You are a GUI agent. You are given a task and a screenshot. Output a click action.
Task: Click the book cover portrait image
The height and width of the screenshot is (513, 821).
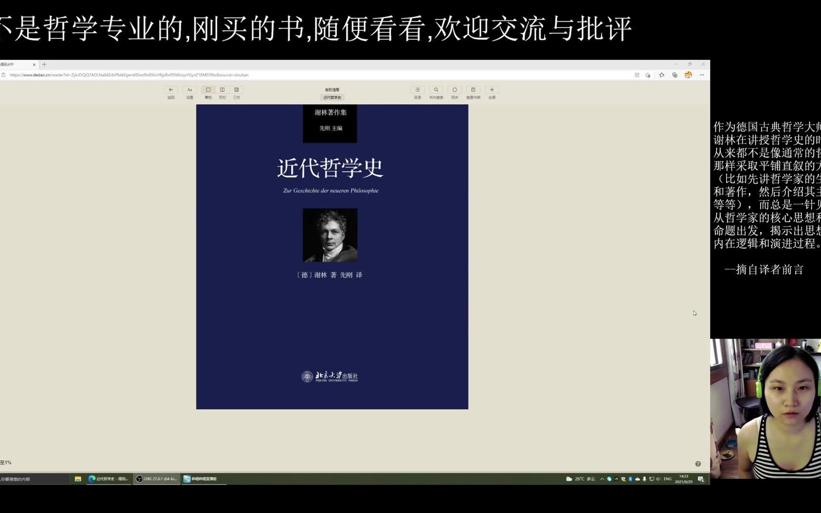(x=330, y=235)
